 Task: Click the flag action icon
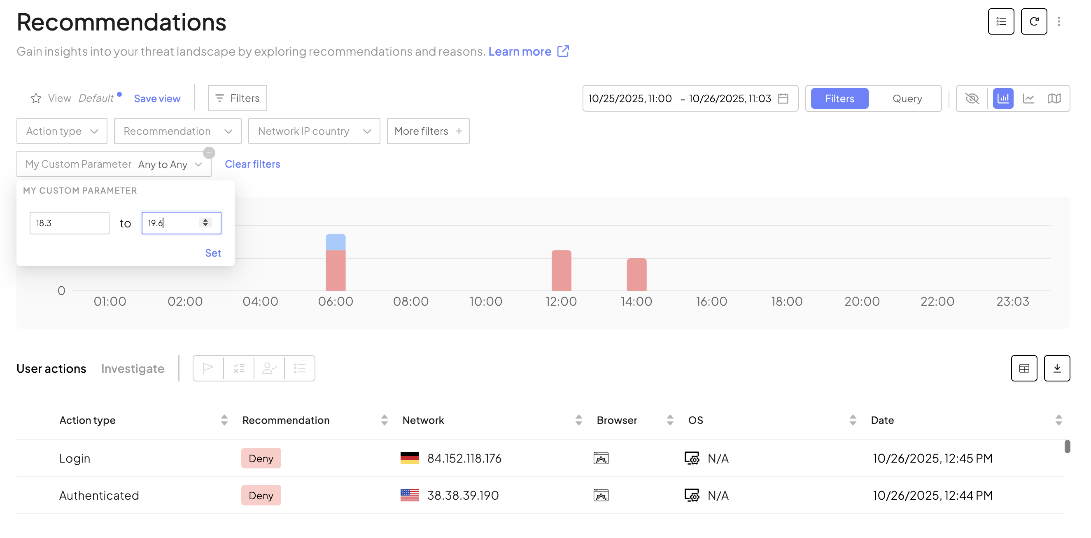click(208, 368)
